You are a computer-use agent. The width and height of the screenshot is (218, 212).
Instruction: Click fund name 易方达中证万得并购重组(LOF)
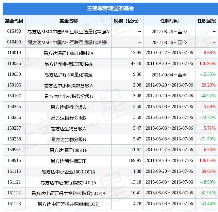point(68,204)
